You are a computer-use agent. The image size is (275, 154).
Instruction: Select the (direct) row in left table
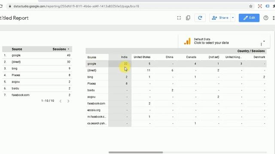37,62
